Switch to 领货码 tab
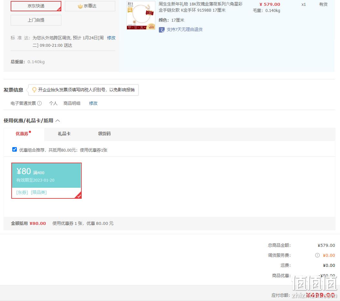Image resolution: width=340 pixels, height=301 pixels. [x=104, y=134]
